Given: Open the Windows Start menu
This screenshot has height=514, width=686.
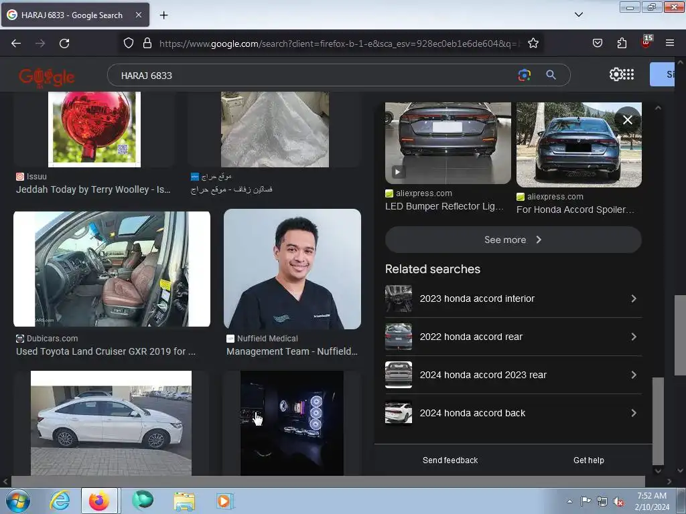Looking at the screenshot, I should [x=18, y=501].
